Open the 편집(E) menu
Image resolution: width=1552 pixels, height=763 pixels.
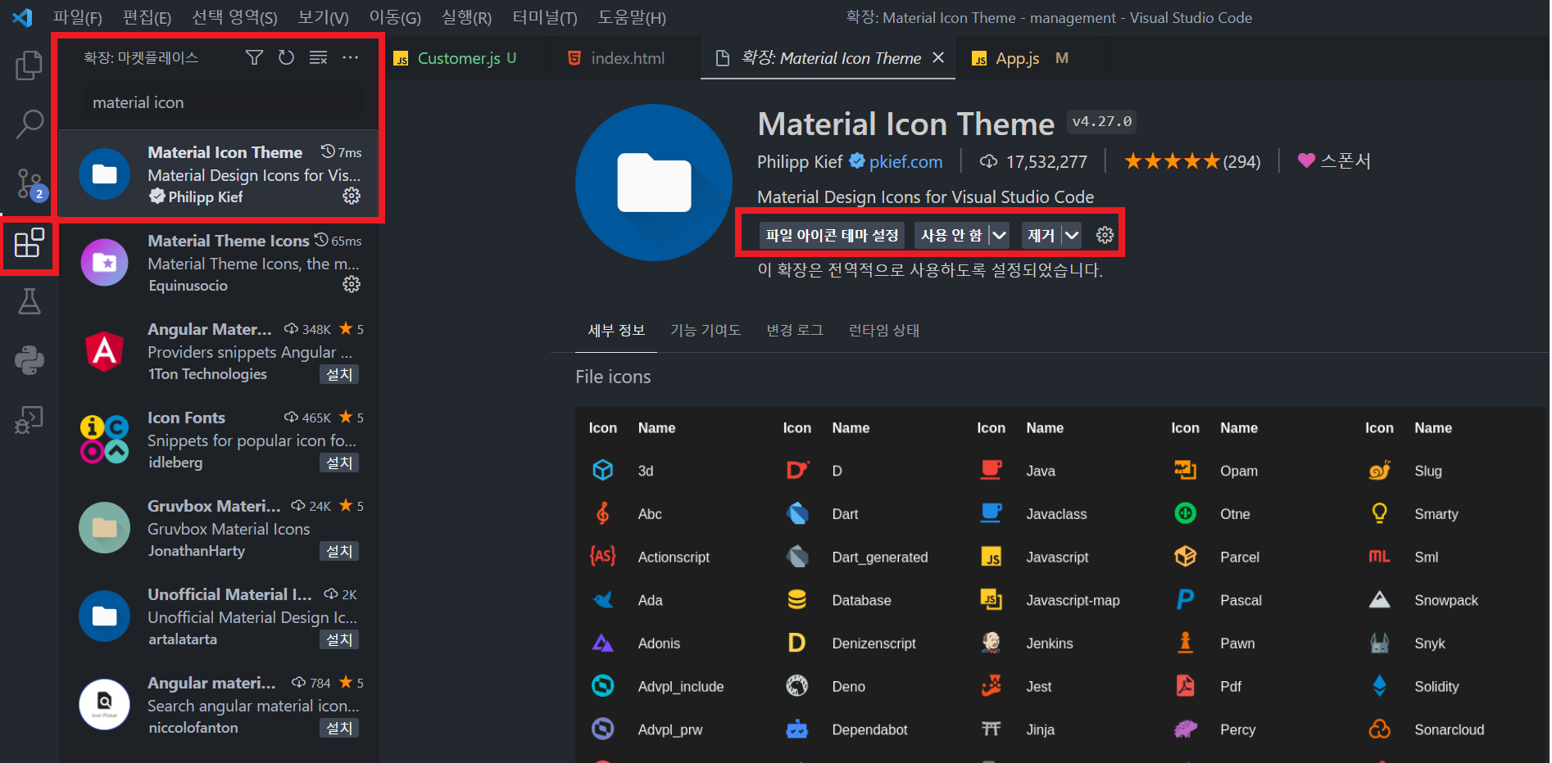click(x=147, y=17)
